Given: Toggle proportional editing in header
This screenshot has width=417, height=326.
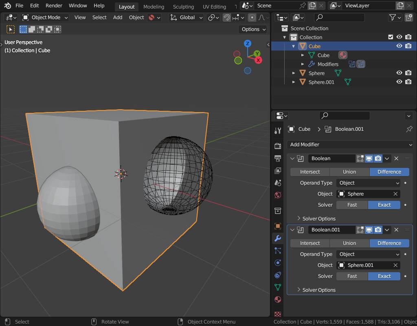Looking at the screenshot, I should click(x=252, y=18).
